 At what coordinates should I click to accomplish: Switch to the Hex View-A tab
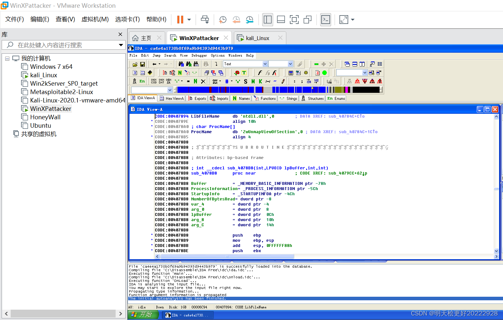point(172,98)
